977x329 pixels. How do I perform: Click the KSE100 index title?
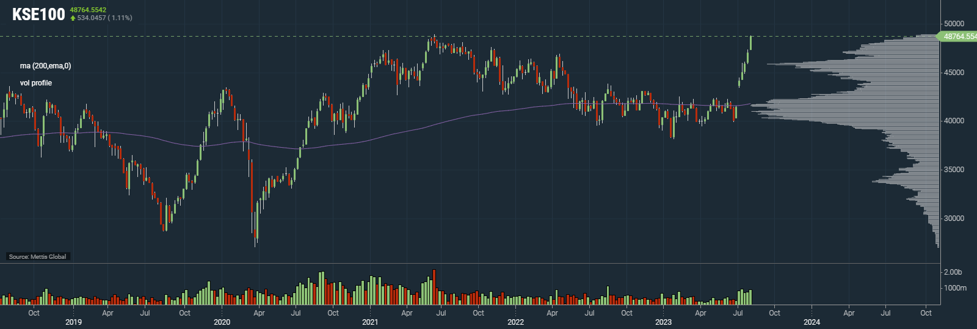tap(38, 14)
